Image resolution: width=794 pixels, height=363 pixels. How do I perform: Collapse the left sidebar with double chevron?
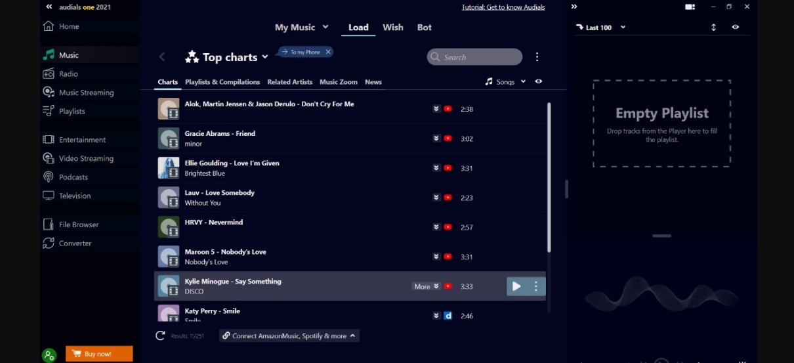(x=49, y=7)
